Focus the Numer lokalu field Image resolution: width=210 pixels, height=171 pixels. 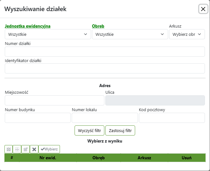tap(105, 118)
